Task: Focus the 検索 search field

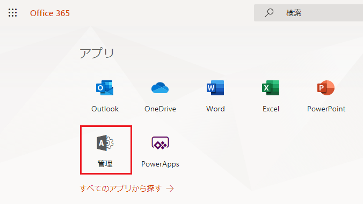Action: point(308,13)
